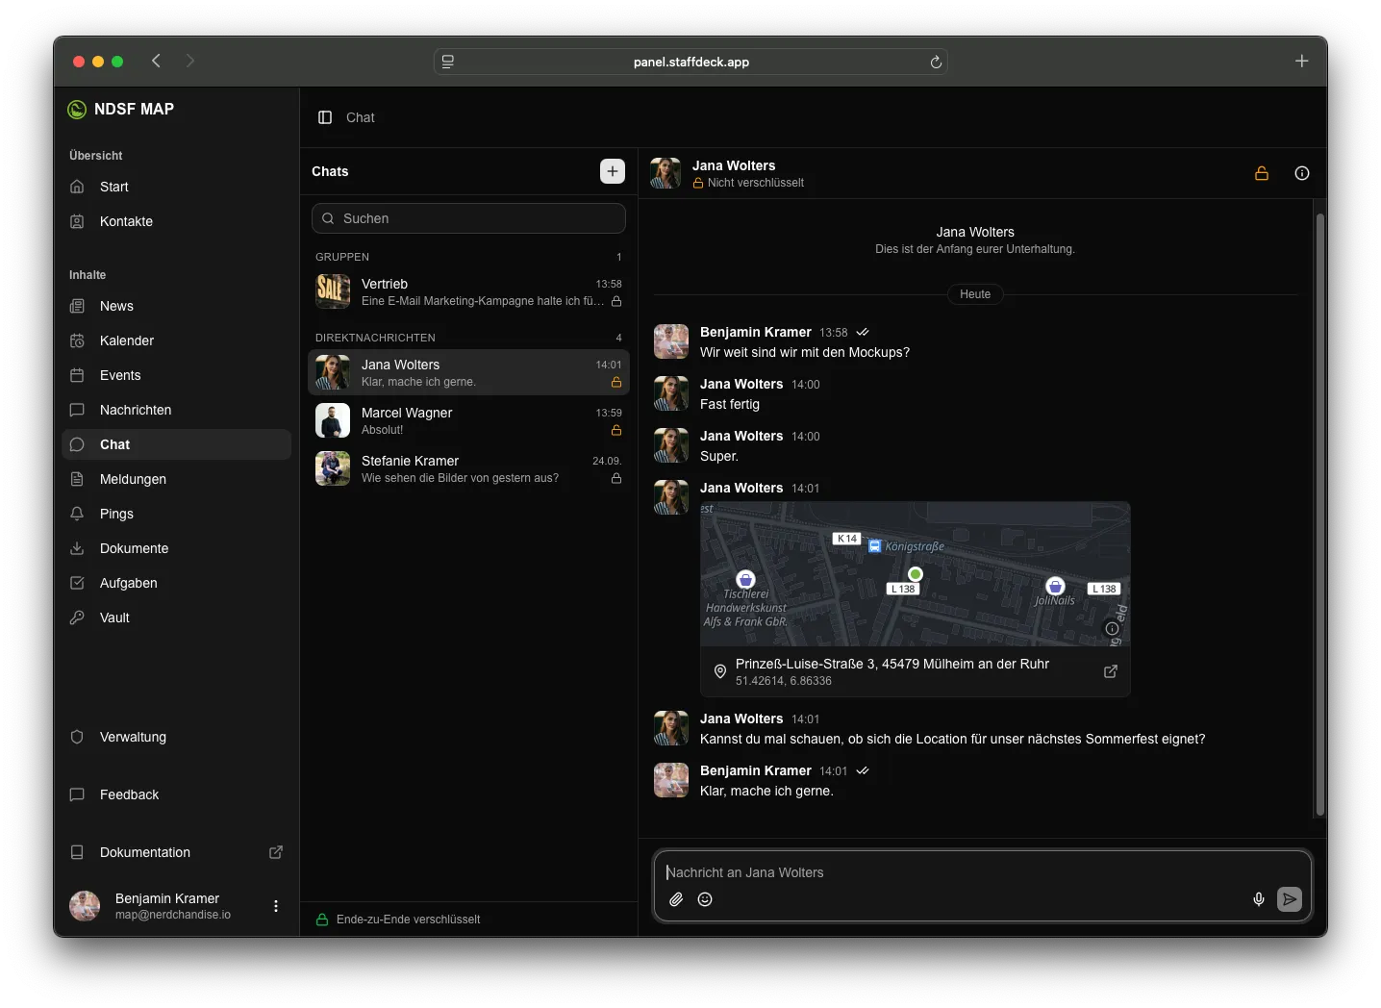Open Events section
The height and width of the screenshot is (1008, 1381).
click(x=177, y=375)
